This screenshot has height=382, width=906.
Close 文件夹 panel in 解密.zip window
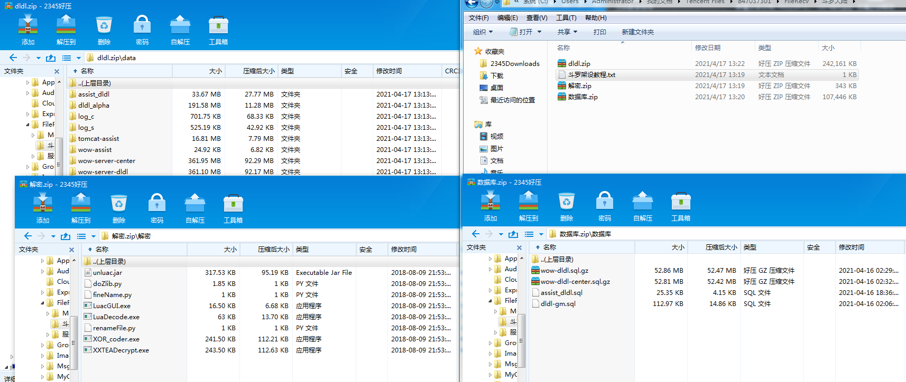[x=71, y=250]
